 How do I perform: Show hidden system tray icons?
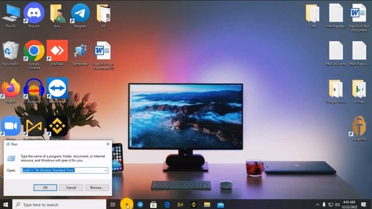coord(317,204)
